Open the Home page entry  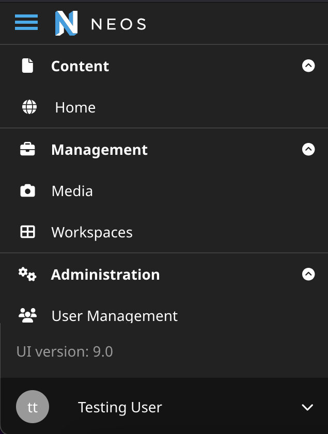click(75, 107)
